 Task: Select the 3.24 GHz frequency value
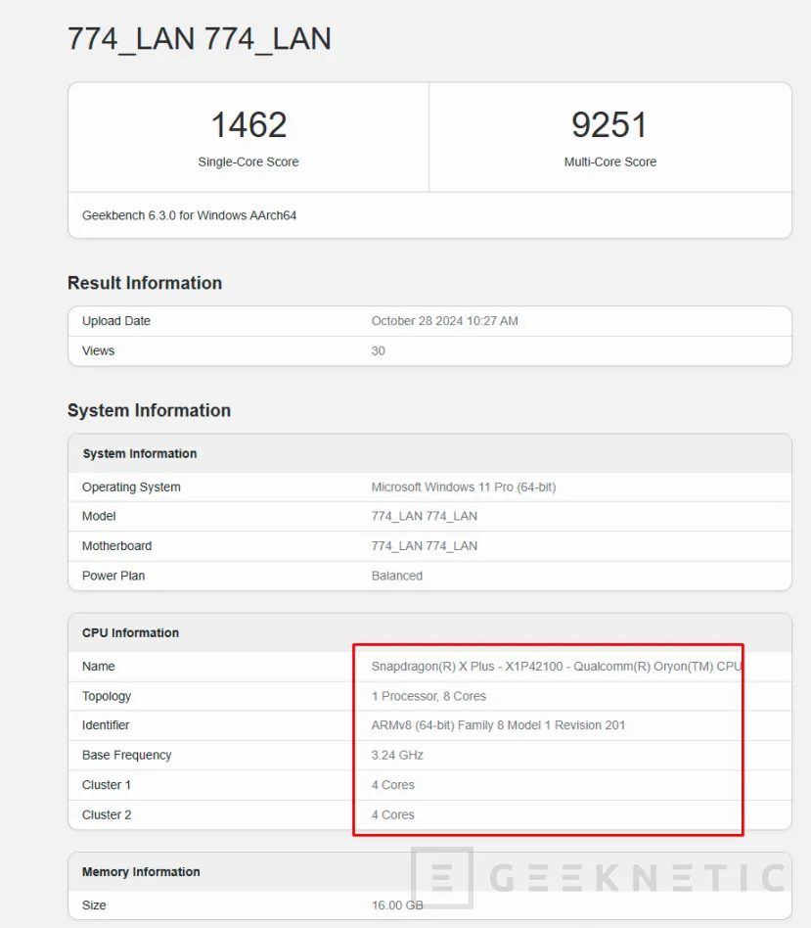pyautogui.click(x=397, y=755)
